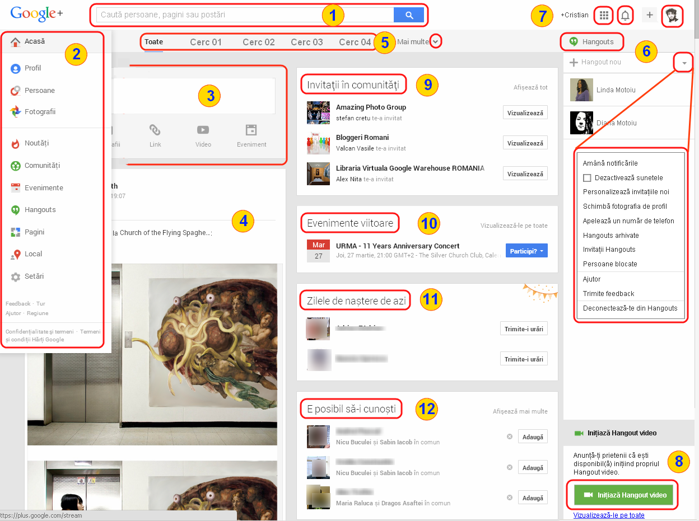Viewport: 699px width, 521px height.
Task: Click the plus share icon in the top bar
Action: pyautogui.click(x=650, y=15)
